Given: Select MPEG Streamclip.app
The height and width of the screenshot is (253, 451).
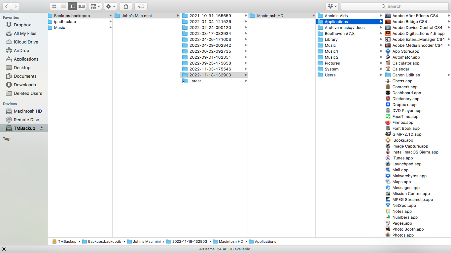Looking at the screenshot, I should [412, 199].
